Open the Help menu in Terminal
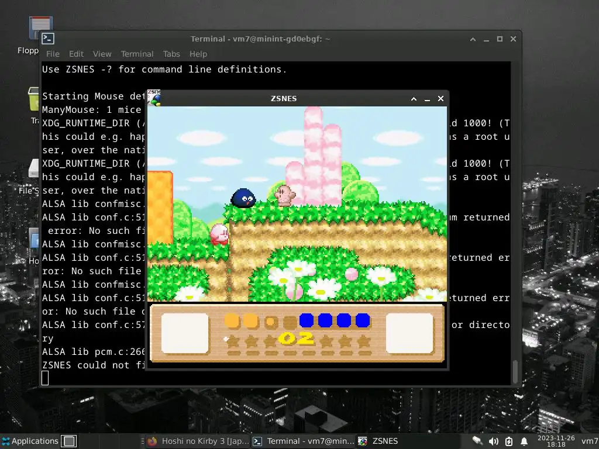This screenshot has width=599, height=449. [198, 54]
